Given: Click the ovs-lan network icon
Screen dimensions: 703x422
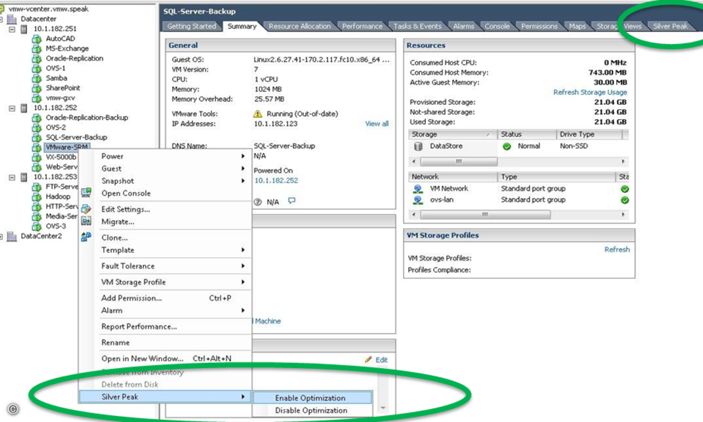Looking at the screenshot, I should (x=418, y=200).
